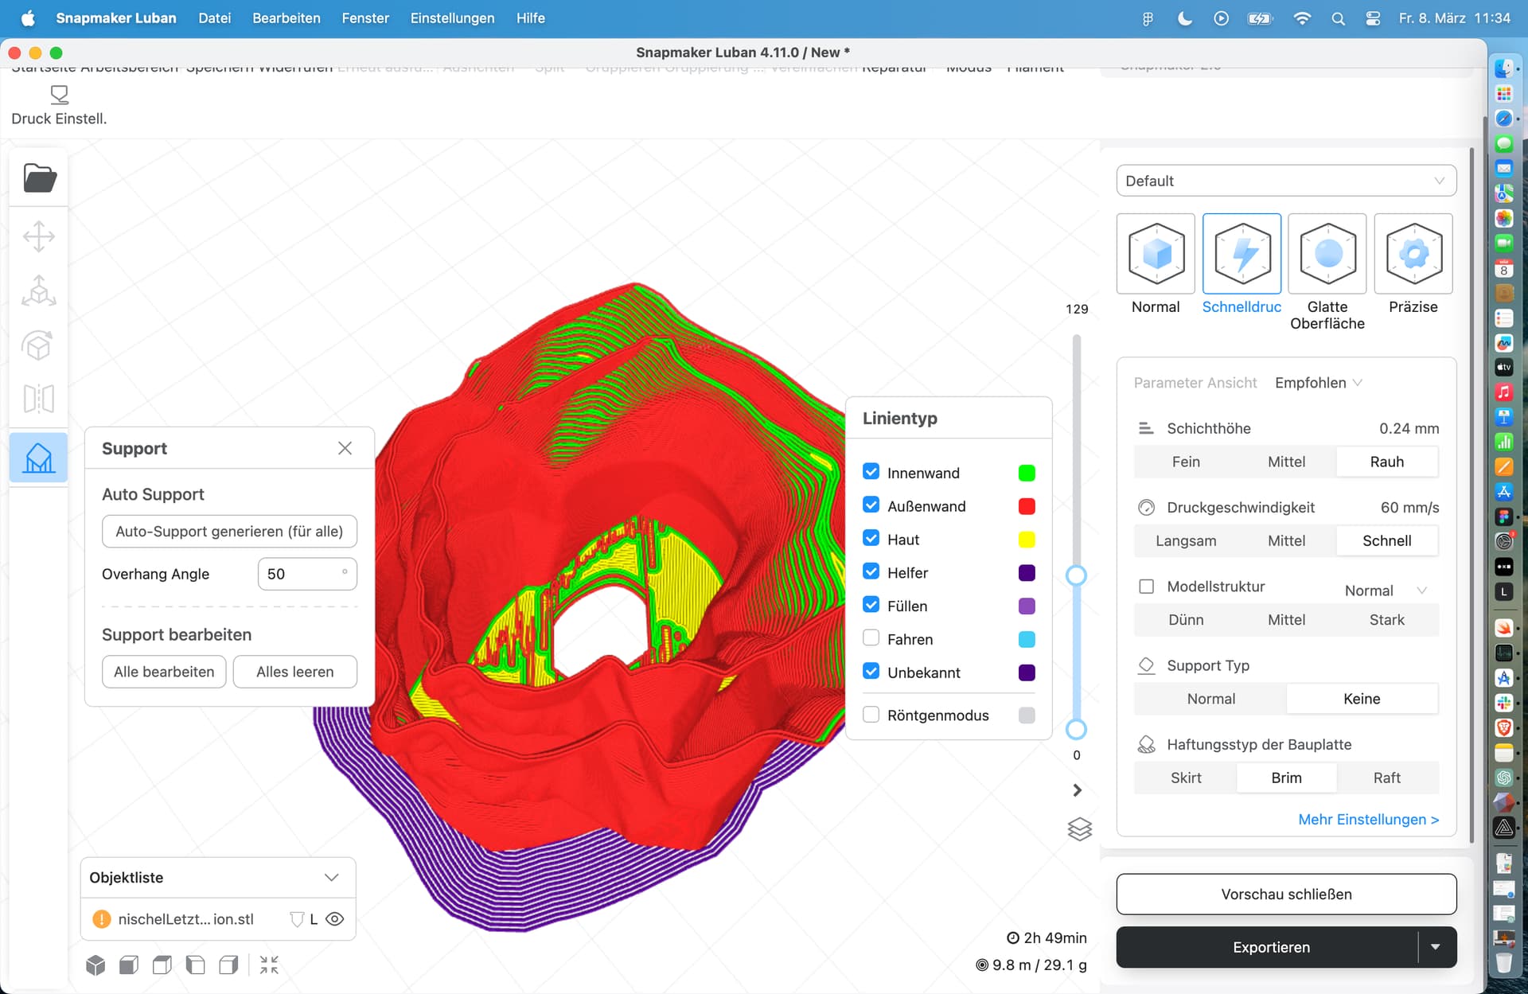Image resolution: width=1528 pixels, height=994 pixels.
Task: Click the Support tool sidebar icon
Action: pos(39,458)
